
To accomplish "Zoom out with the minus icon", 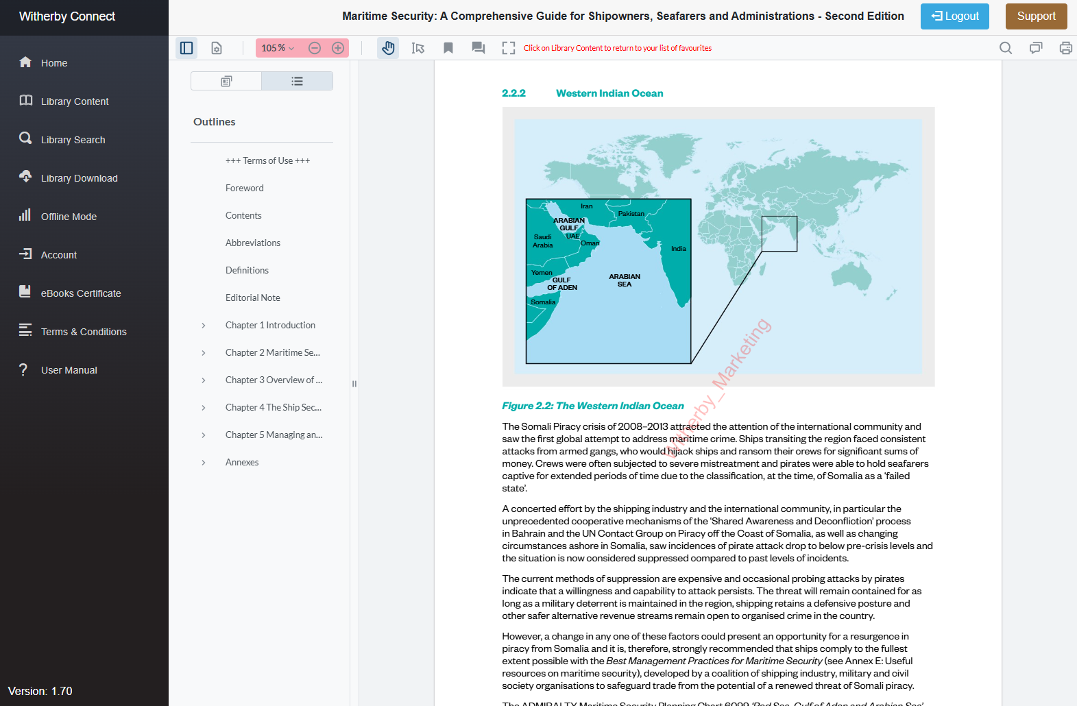I will point(315,48).
